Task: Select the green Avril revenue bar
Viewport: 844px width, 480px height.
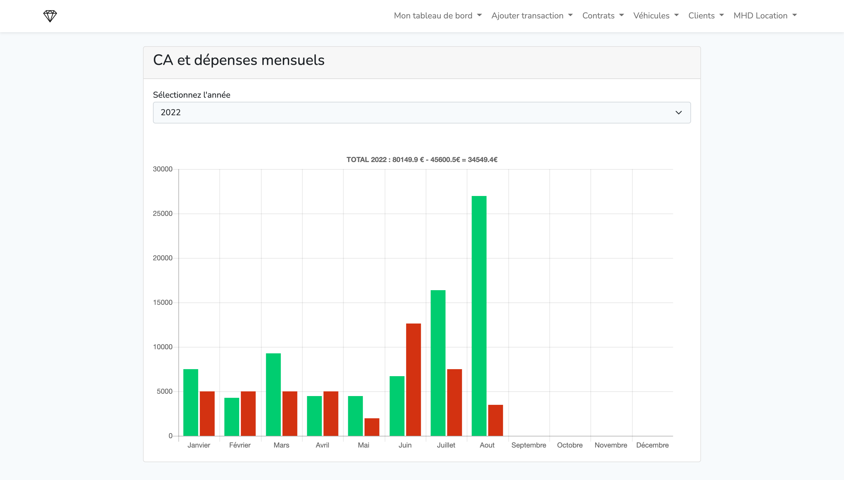Action: point(314,416)
